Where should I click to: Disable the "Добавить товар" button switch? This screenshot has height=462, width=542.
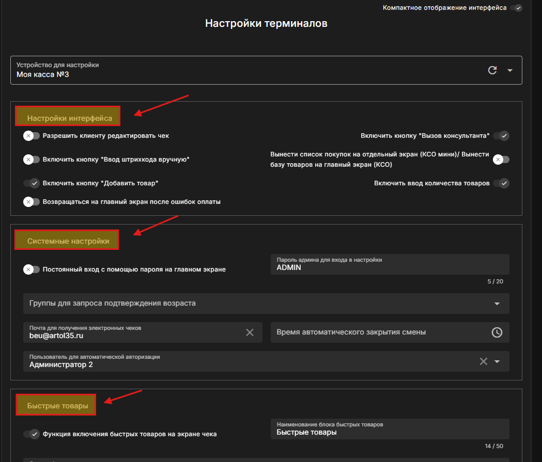coord(32,183)
